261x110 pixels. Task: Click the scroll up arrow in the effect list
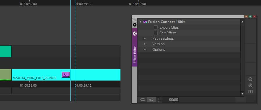pos(242,22)
